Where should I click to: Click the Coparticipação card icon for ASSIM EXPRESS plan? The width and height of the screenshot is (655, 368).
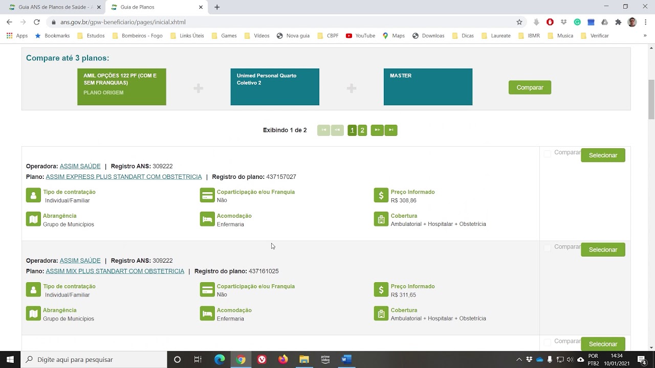tap(207, 196)
